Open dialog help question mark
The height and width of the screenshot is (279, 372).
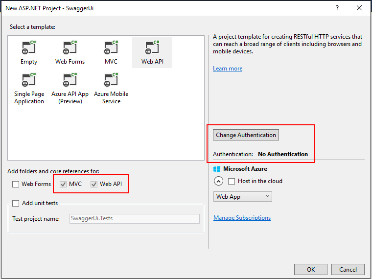coord(337,8)
